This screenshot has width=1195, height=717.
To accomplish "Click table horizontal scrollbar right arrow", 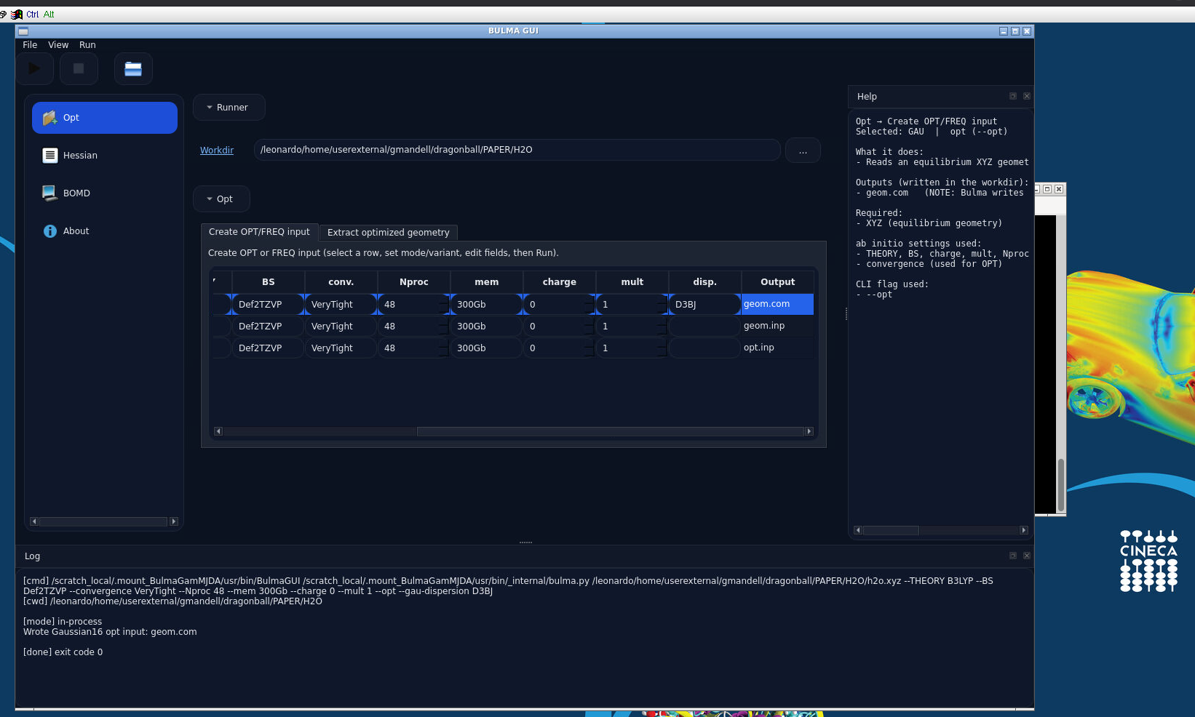I will tap(809, 431).
